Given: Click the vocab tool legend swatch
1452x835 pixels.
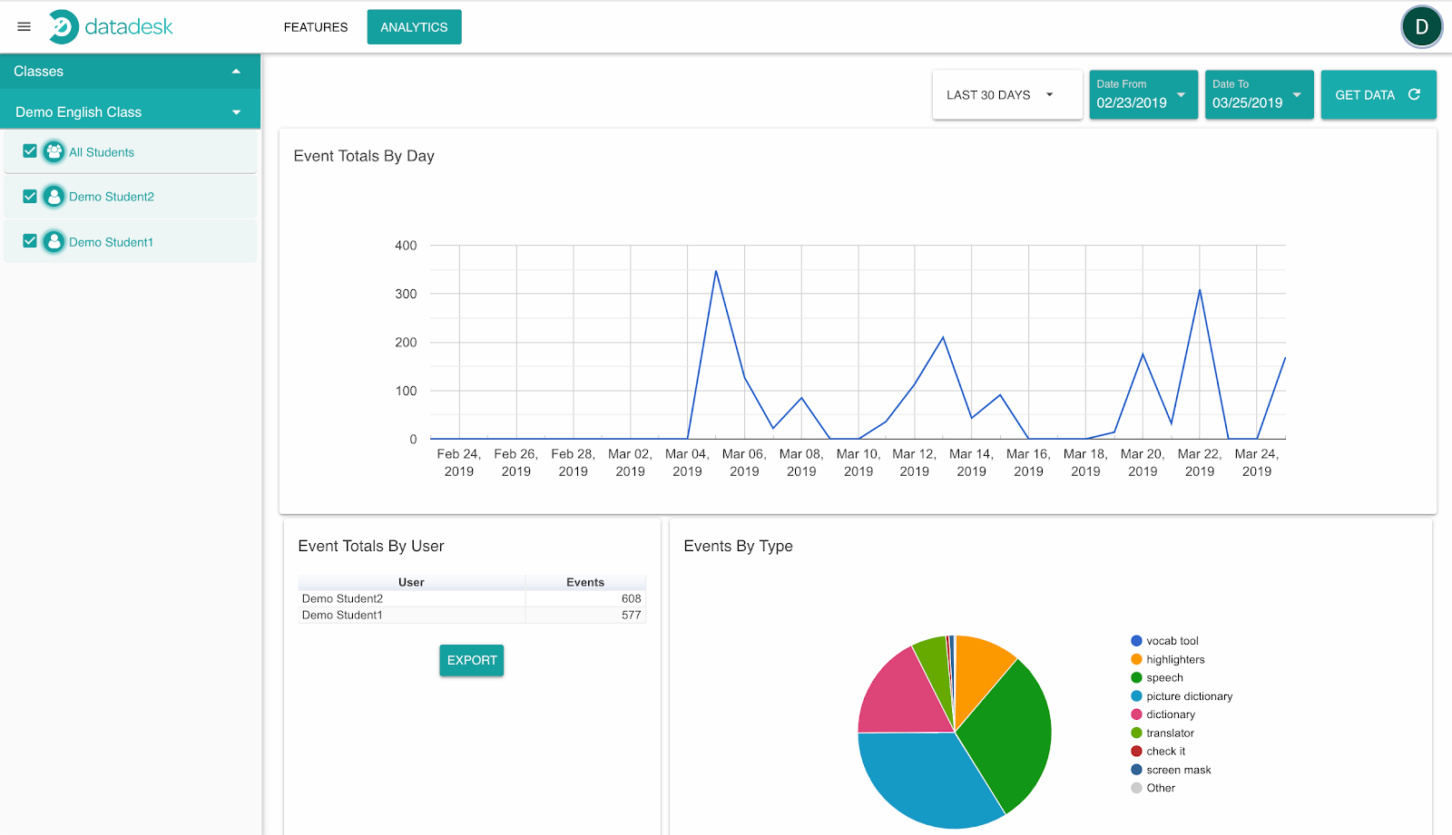Looking at the screenshot, I should (x=1136, y=641).
